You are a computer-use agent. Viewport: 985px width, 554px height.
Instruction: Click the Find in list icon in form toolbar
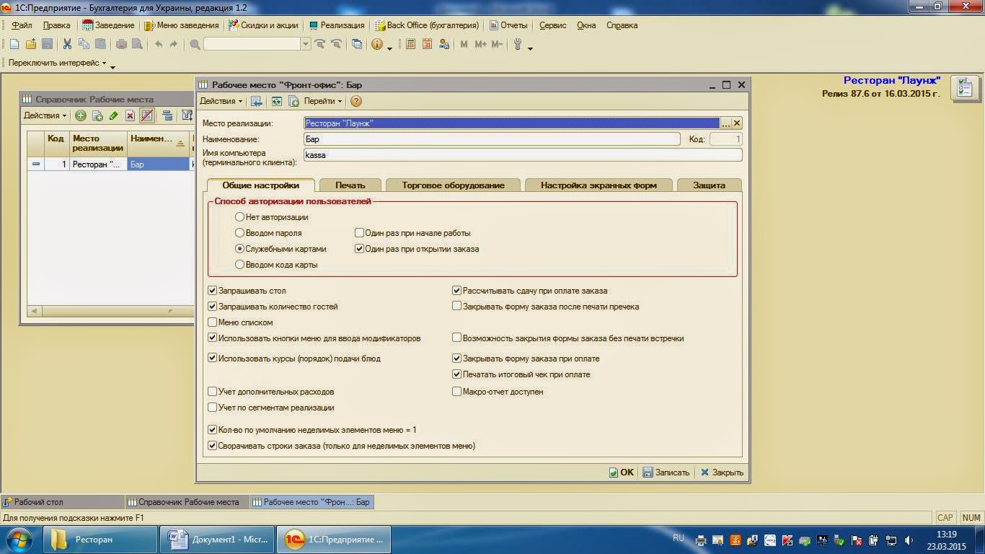pos(257,101)
